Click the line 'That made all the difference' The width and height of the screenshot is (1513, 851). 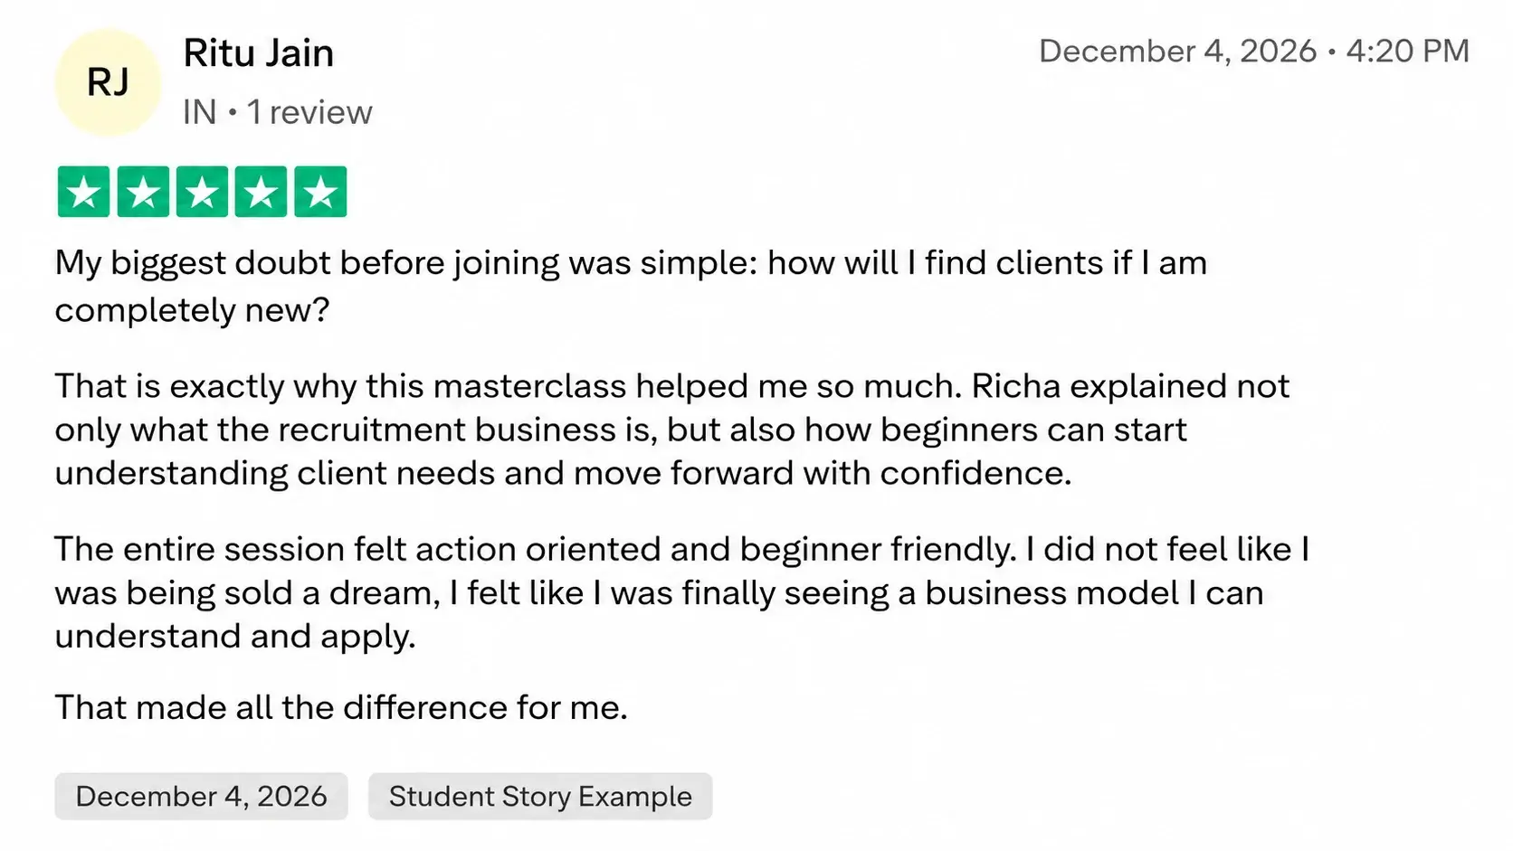pyautogui.click(x=341, y=707)
